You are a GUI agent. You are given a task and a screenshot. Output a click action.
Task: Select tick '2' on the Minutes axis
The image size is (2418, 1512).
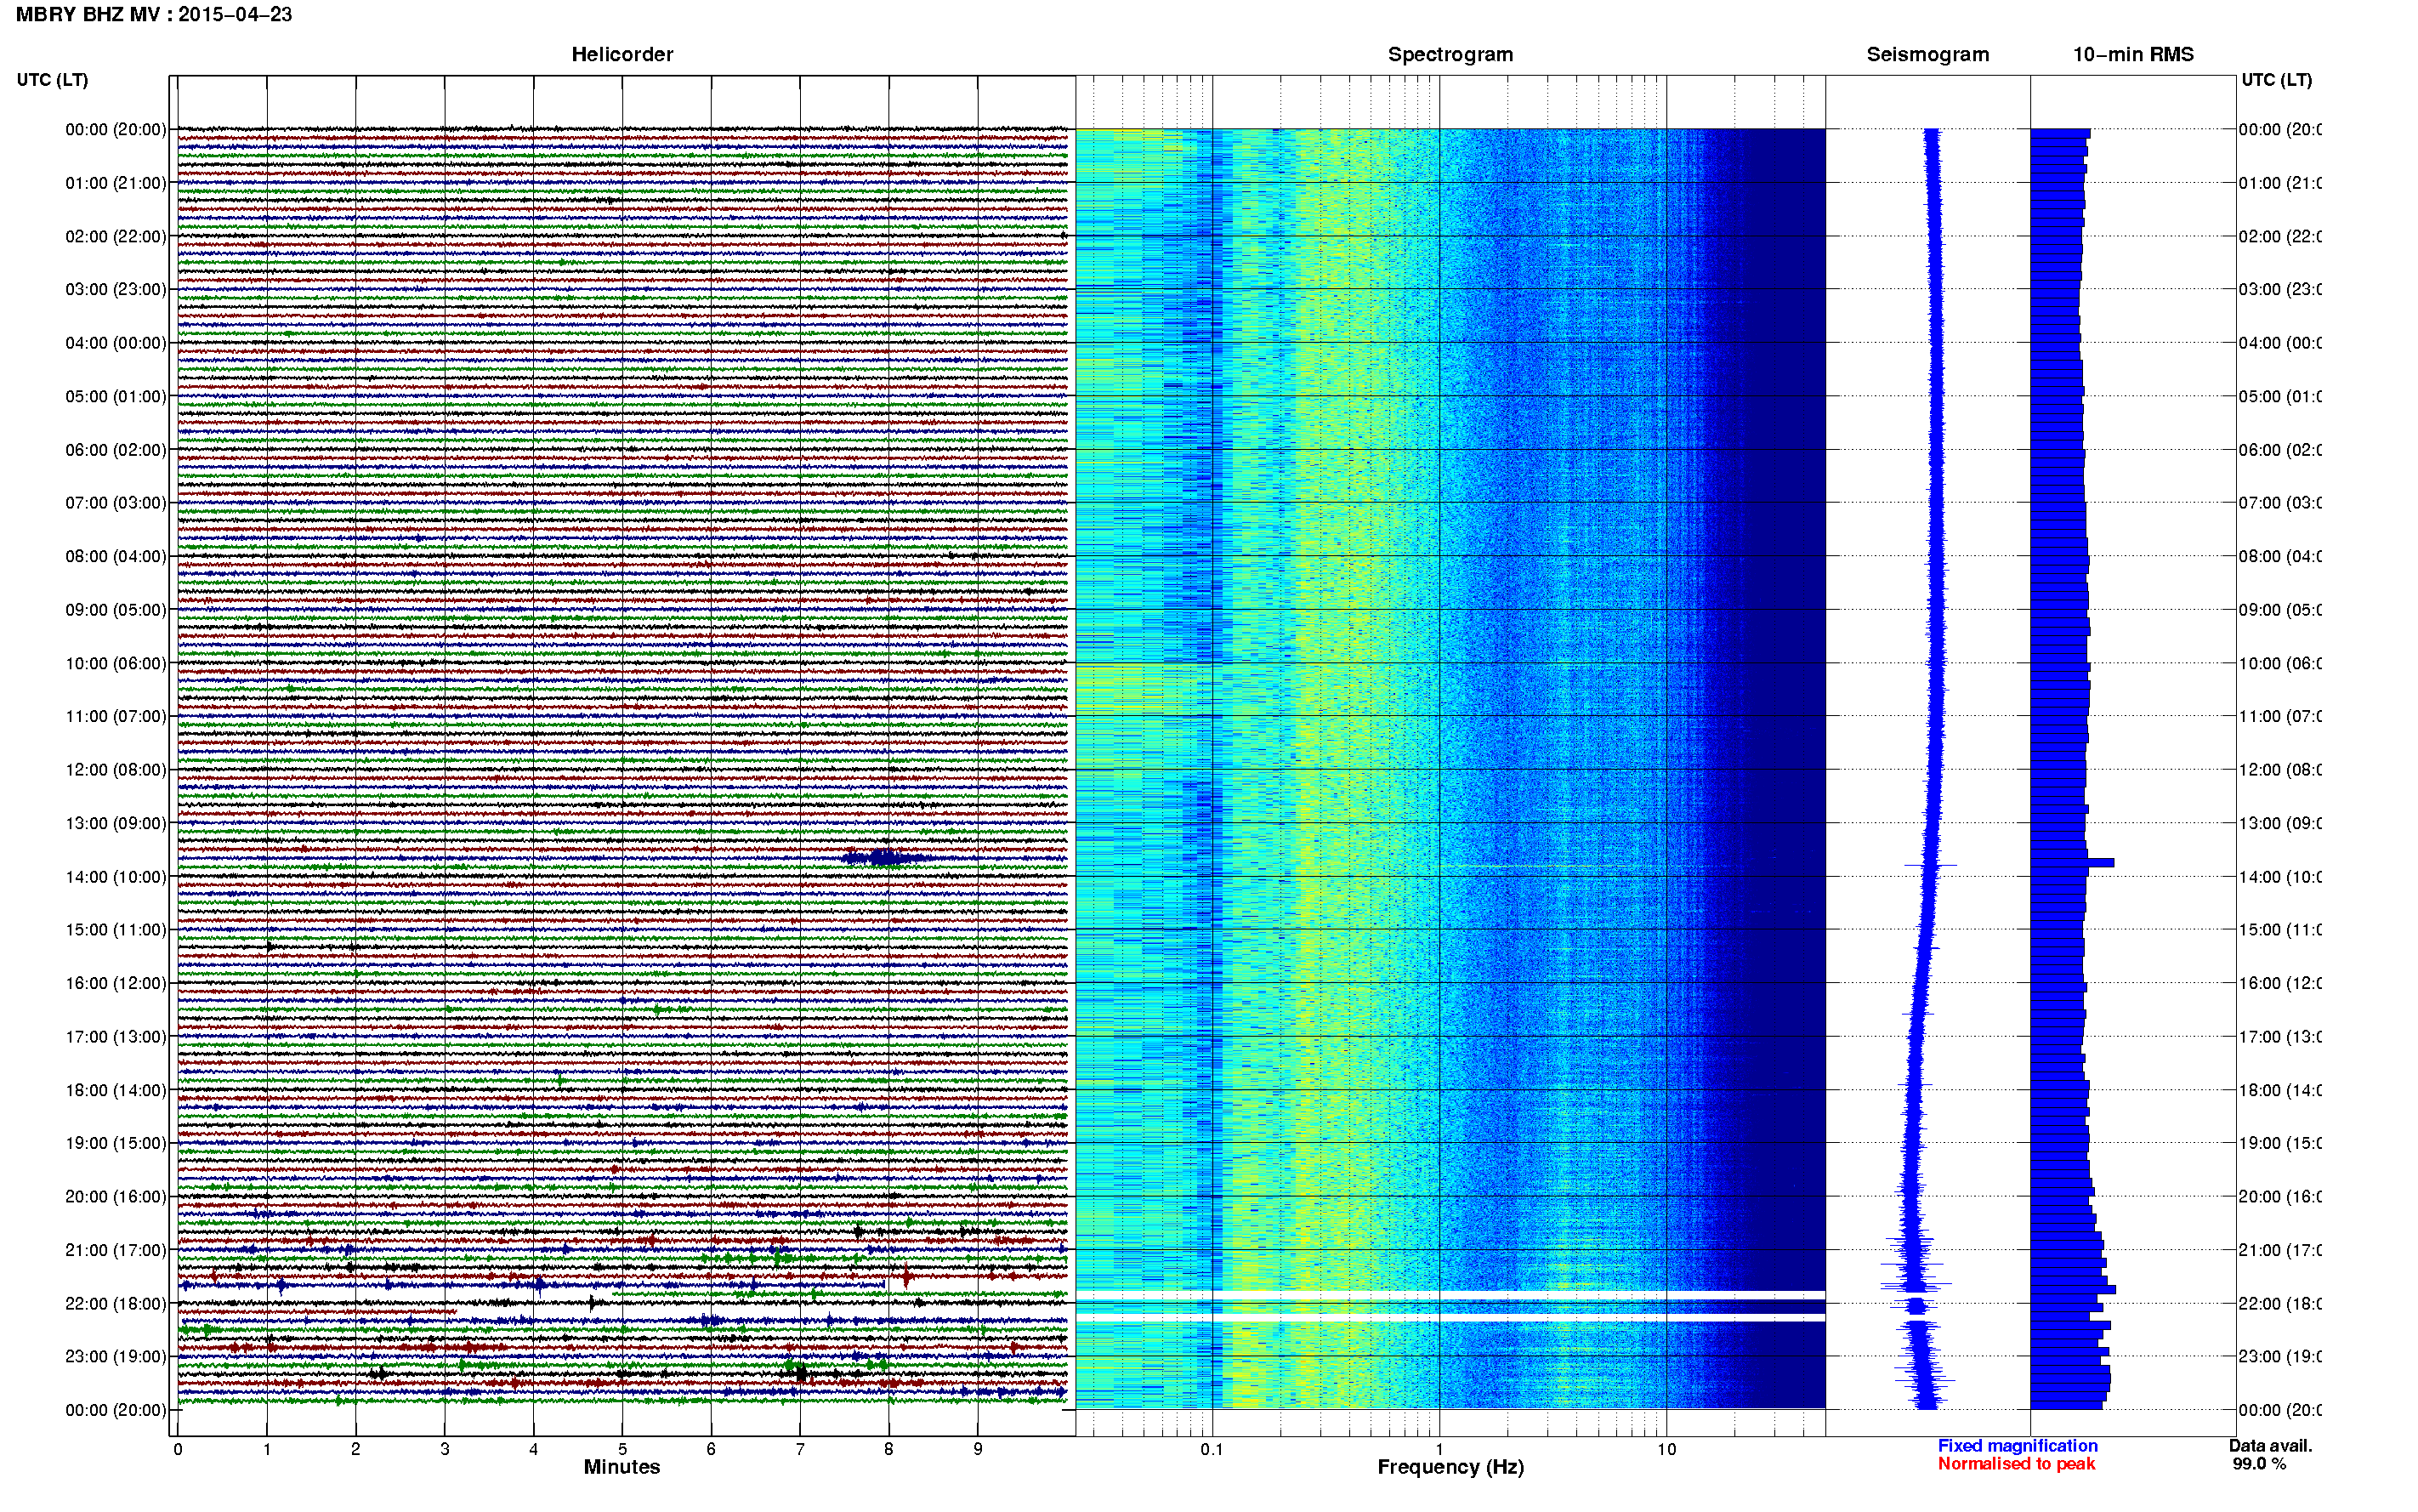356,1449
